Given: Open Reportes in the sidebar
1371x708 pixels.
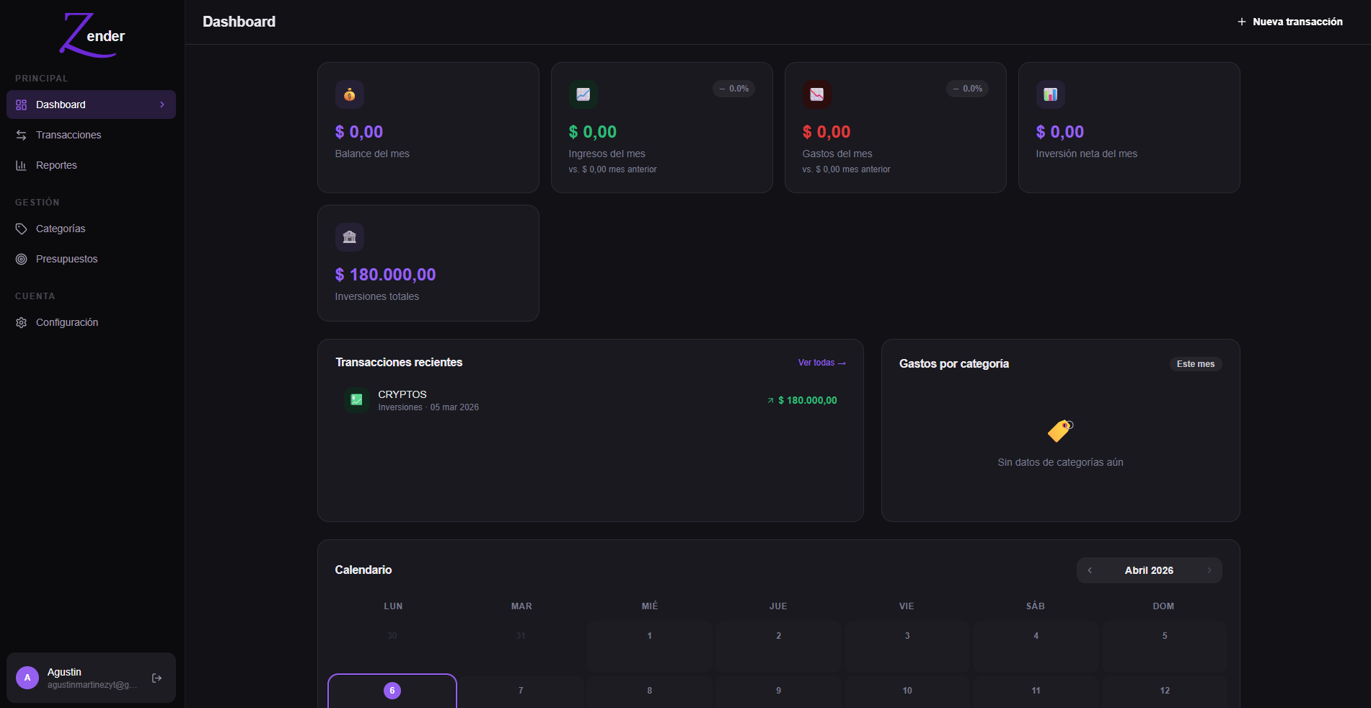Looking at the screenshot, I should click(x=56, y=165).
